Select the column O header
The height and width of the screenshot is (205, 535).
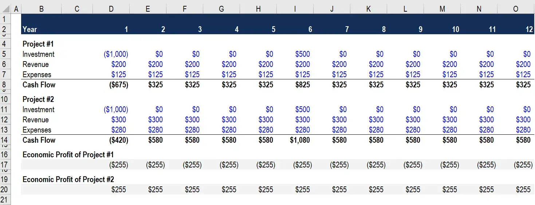[x=516, y=9]
